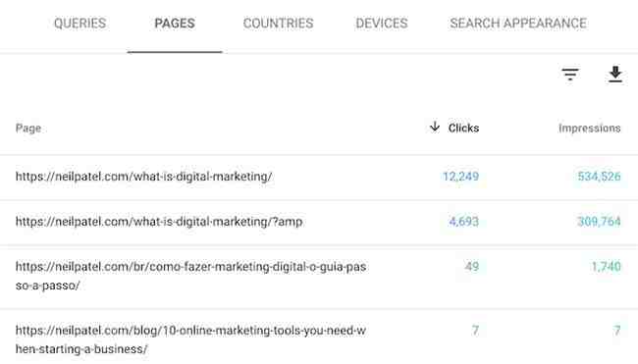
Task: Click the 4,693 clicks value
Action: pyautogui.click(x=464, y=222)
